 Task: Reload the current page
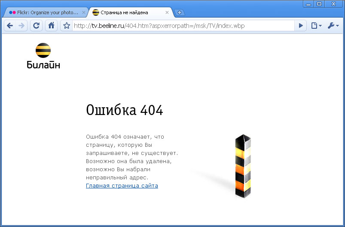pyautogui.click(x=36, y=26)
